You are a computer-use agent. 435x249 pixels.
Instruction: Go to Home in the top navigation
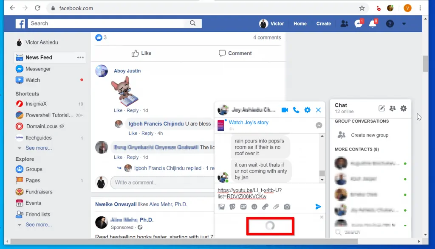coord(300,23)
